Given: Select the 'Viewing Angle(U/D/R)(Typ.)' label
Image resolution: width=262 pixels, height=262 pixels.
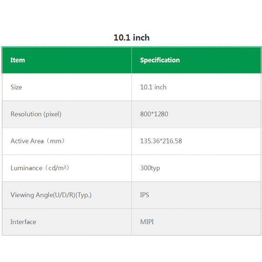Looking at the screenshot, I should point(51,195).
